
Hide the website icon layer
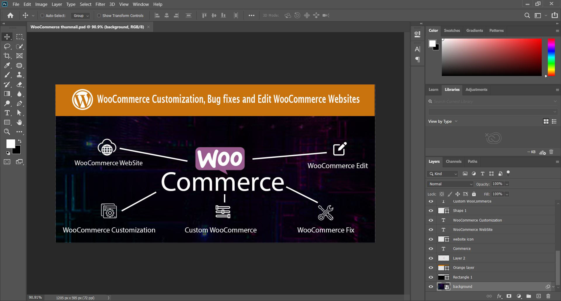(431, 239)
